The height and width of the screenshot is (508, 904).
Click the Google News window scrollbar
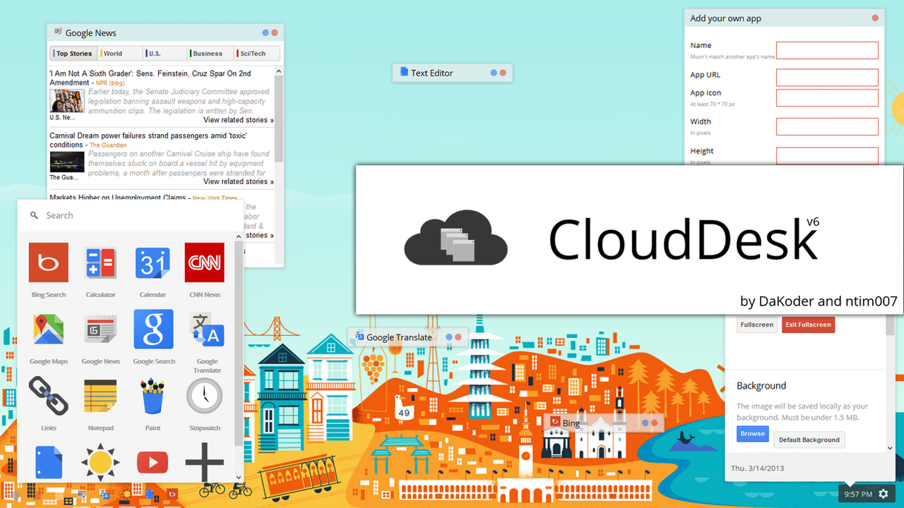click(279, 119)
